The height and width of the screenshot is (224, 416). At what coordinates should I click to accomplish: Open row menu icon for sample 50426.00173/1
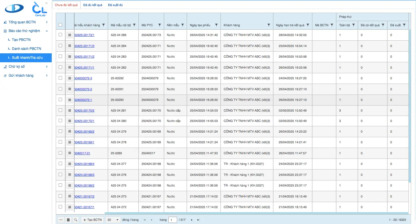pos(70,35)
